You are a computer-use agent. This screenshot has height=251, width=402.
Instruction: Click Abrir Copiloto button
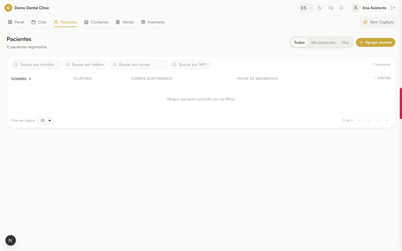(379, 22)
